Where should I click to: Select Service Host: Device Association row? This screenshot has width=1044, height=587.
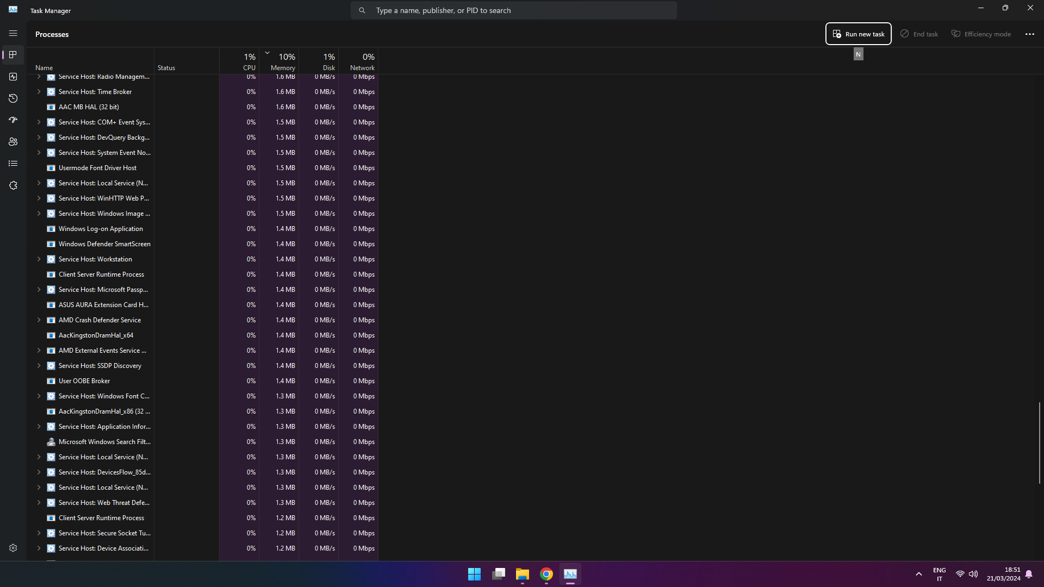pos(203,548)
